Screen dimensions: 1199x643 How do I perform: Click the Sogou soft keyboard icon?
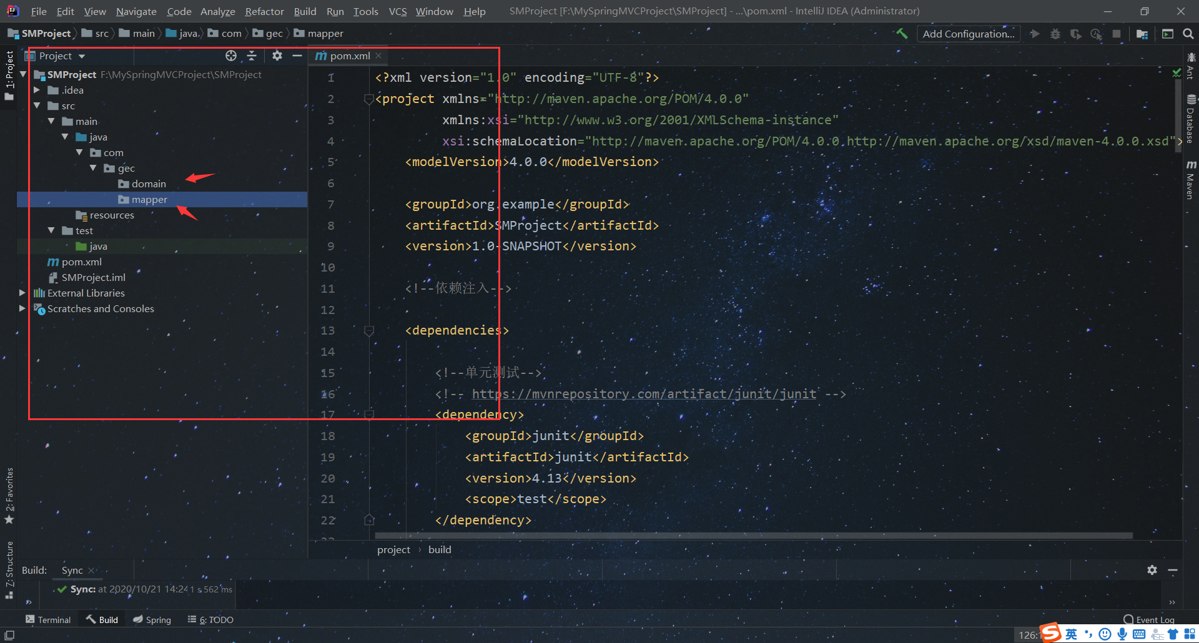(x=1139, y=634)
